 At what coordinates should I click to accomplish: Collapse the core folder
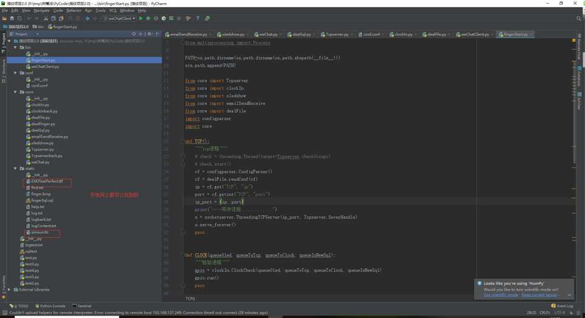click(15, 92)
